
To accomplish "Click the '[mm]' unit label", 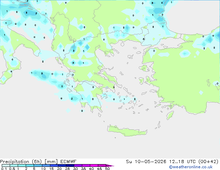I will [x=51, y=162].
